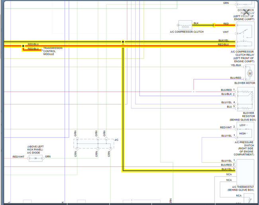This screenshot has height=205, width=259.
Task: Click the (BEHIND GLOVE BOX) note under A/C thermostat
Action: coord(241,190)
